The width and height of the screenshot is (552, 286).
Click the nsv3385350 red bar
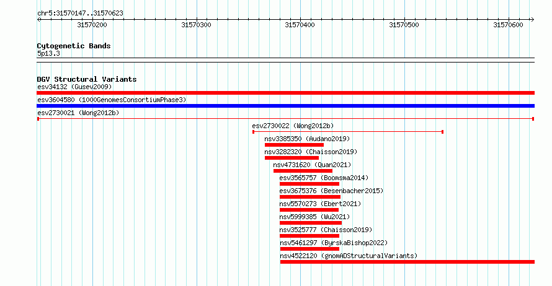coord(295,145)
